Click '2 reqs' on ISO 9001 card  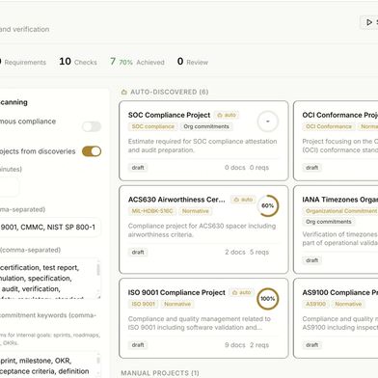(x=259, y=345)
